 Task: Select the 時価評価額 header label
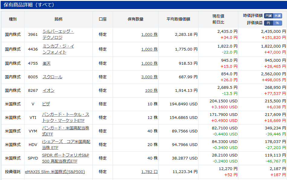pyautogui.click(x=253, y=15)
